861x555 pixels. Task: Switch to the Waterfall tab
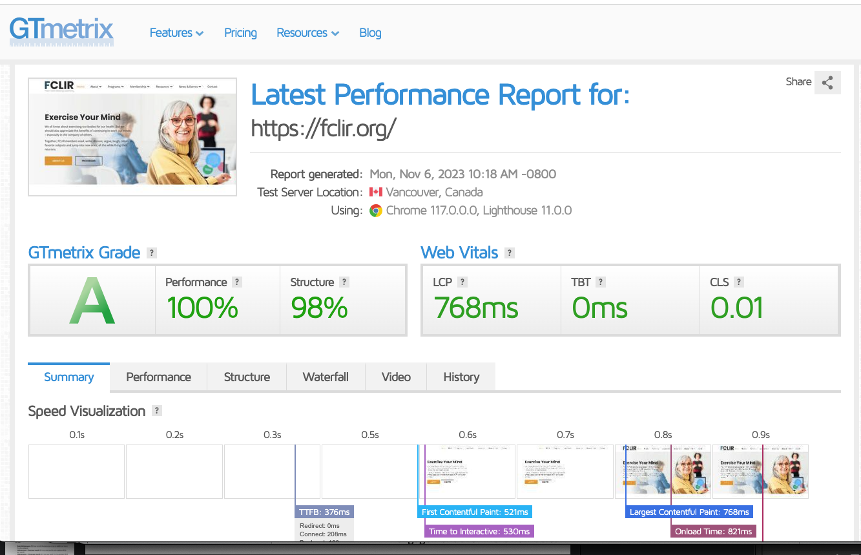coord(326,377)
